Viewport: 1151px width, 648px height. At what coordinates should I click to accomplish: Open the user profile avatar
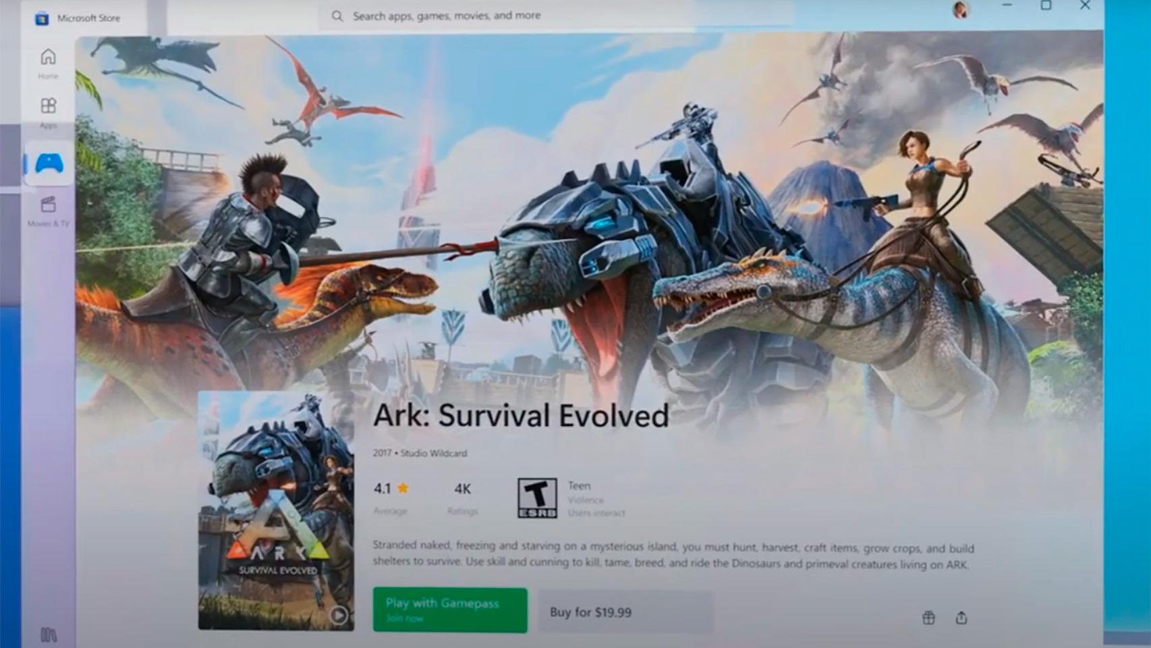pyautogui.click(x=960, y=9)
